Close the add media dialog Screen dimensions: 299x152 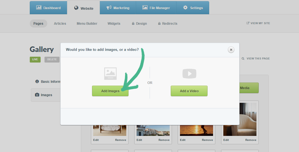coord(231,50)
